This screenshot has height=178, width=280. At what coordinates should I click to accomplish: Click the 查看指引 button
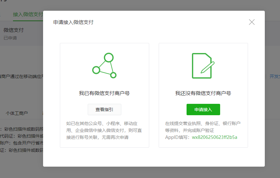tap(105, 110)
